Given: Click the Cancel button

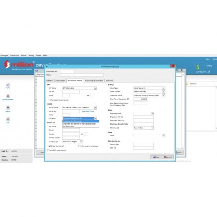Looking at the screenshot, I should [x=168, y=157].
